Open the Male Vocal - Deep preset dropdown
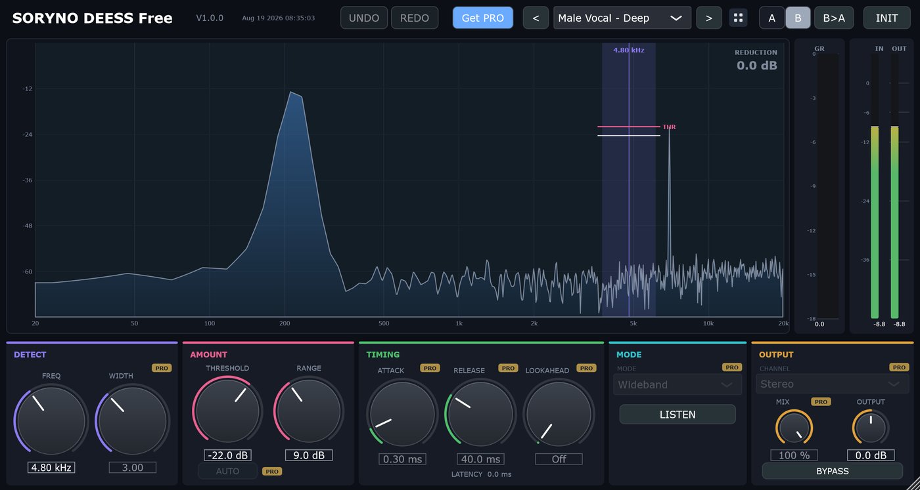The width and height of the screenshot is (920, 490). coord(622,18)
